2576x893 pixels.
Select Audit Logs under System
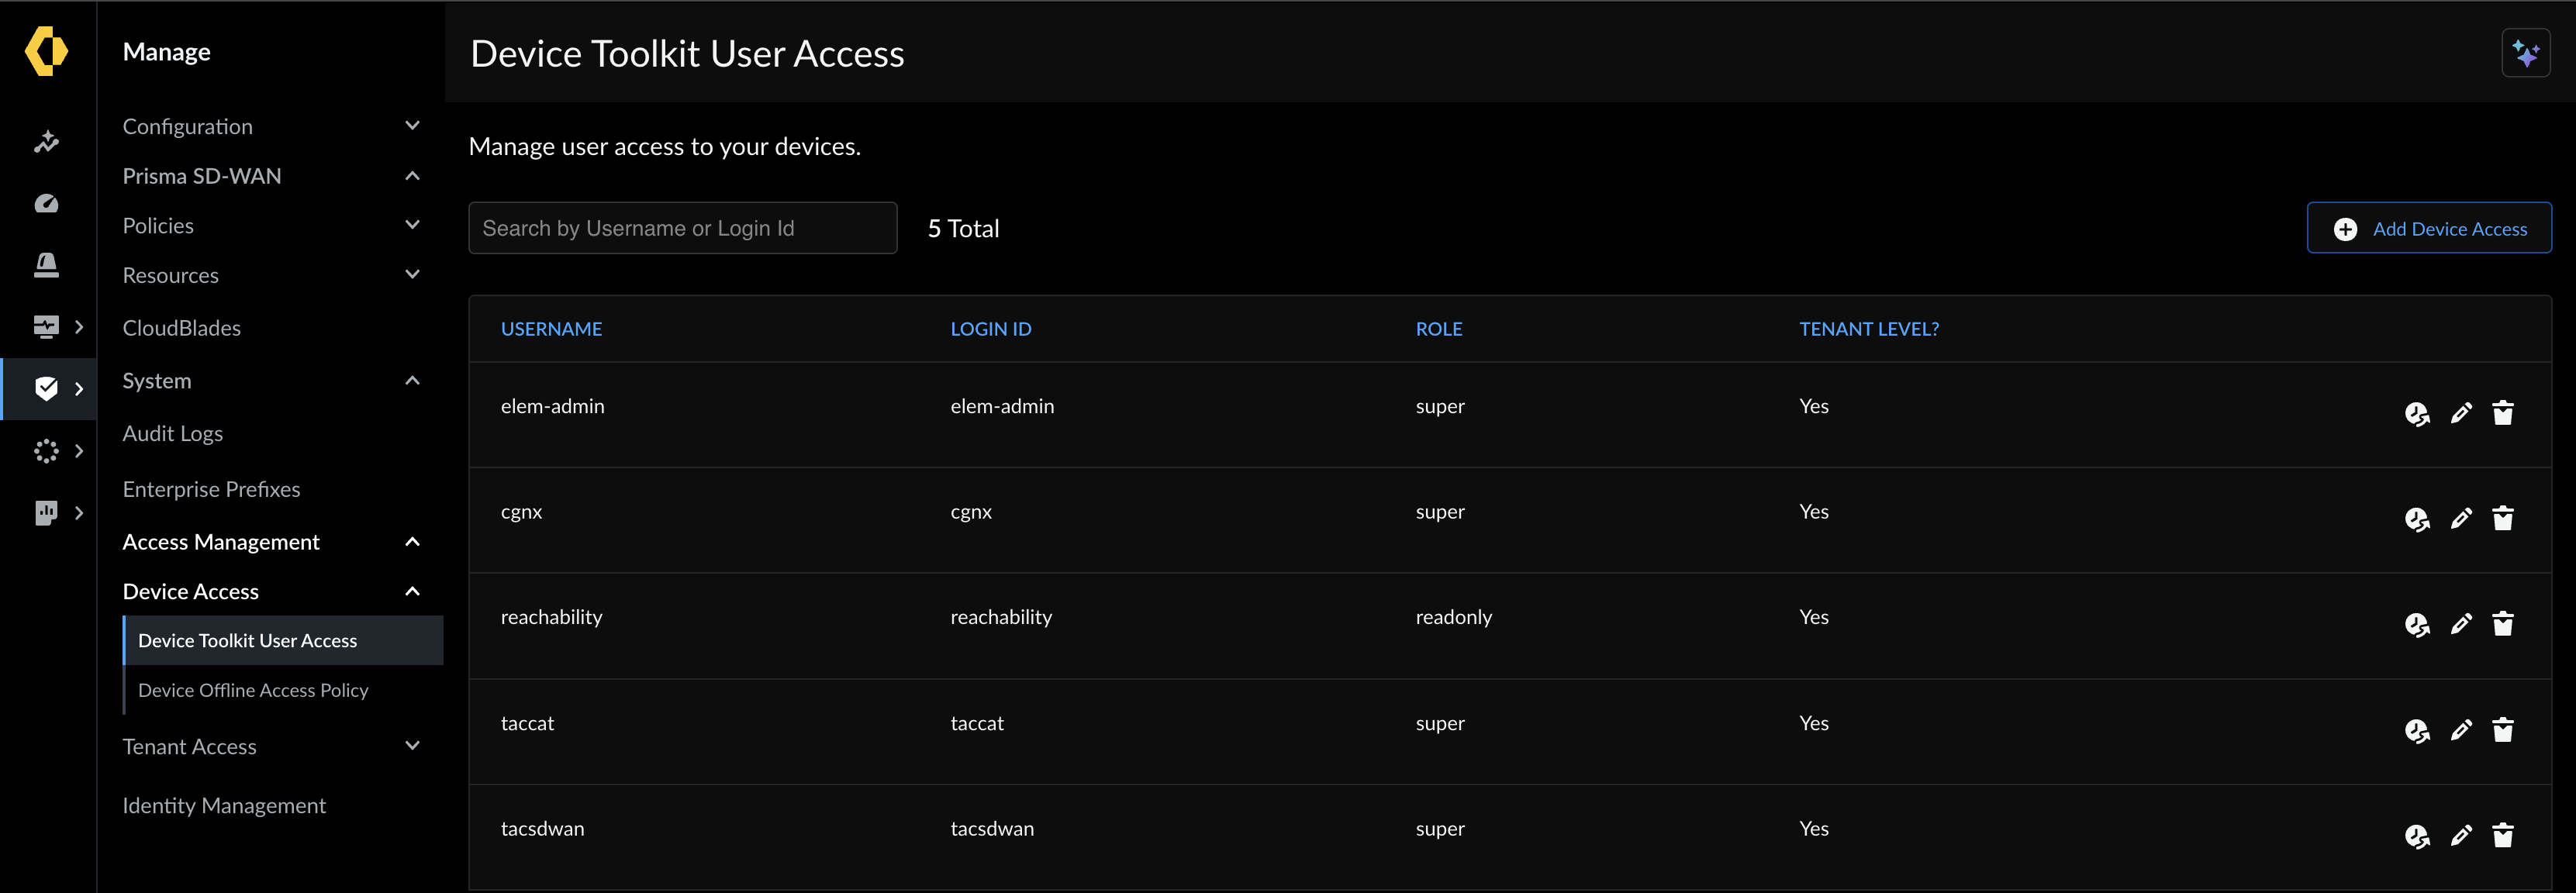coord(172,433)
